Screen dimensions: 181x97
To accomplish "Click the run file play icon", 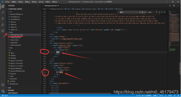I will pos(170,5).
